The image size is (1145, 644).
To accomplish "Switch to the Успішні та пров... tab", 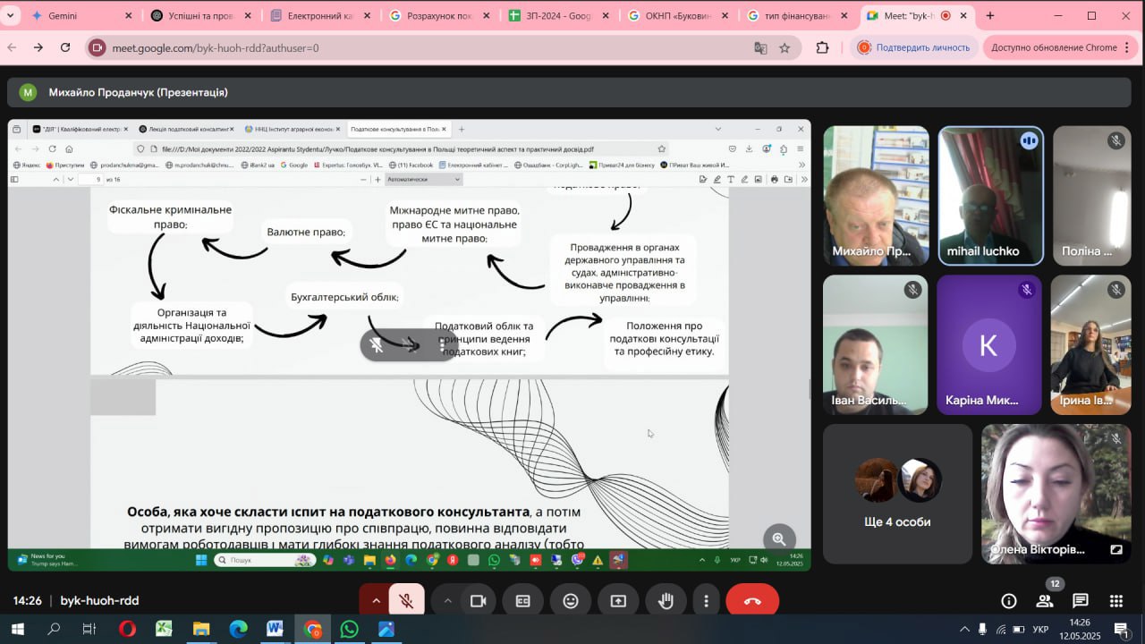I will click(201, 15).
